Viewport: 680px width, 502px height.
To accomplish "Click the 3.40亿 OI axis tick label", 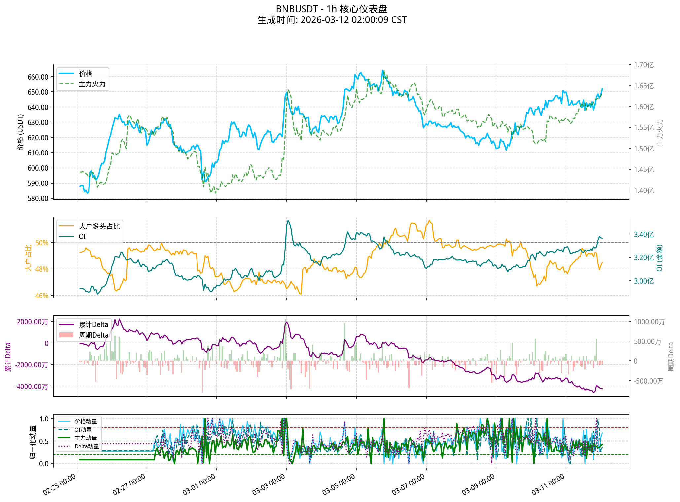I will point(644,235).
